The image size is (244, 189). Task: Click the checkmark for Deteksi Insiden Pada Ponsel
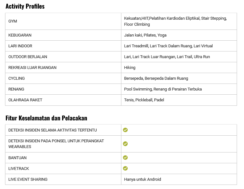tap(125, 144)
